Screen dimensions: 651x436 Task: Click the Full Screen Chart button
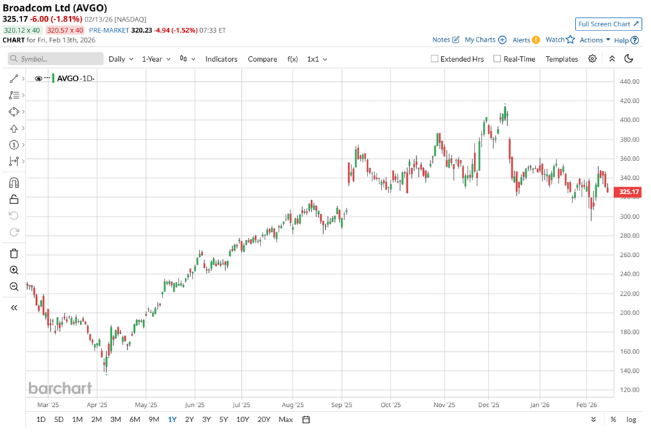pos(608,24)
